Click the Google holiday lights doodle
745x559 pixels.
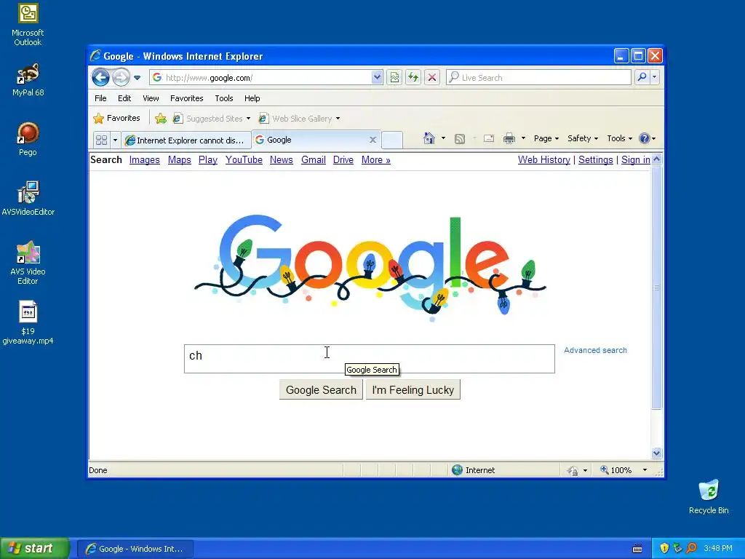(370, 266)
